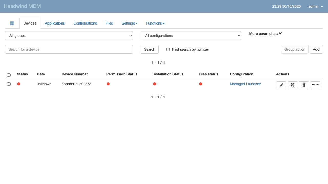
Task: Switch to the Devices tab
Action: [30, 23]
